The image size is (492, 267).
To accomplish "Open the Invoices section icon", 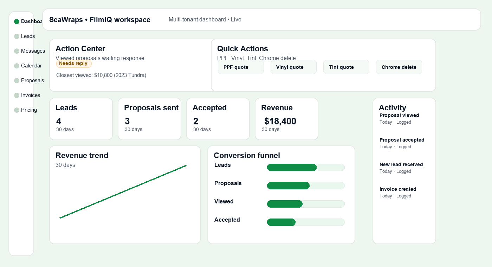I will point(17,95).
